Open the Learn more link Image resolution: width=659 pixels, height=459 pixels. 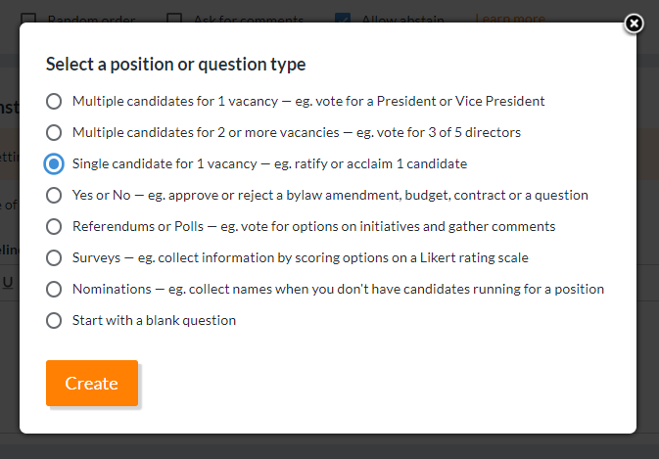point(509,19)
